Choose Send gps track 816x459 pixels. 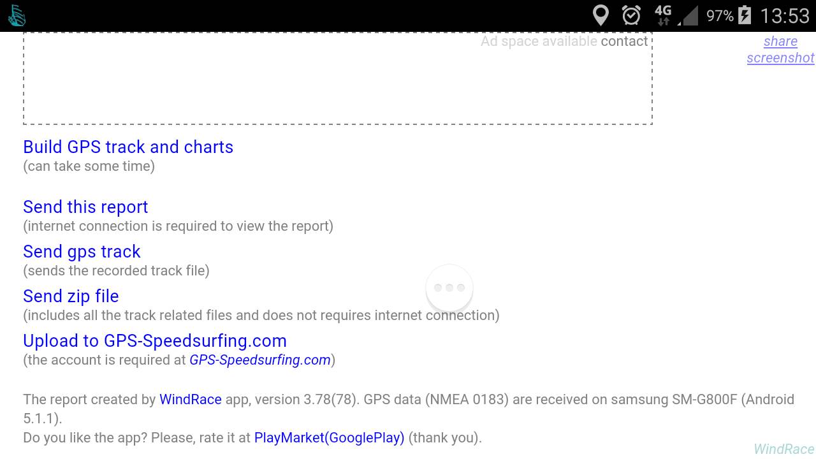coord(82,252)
